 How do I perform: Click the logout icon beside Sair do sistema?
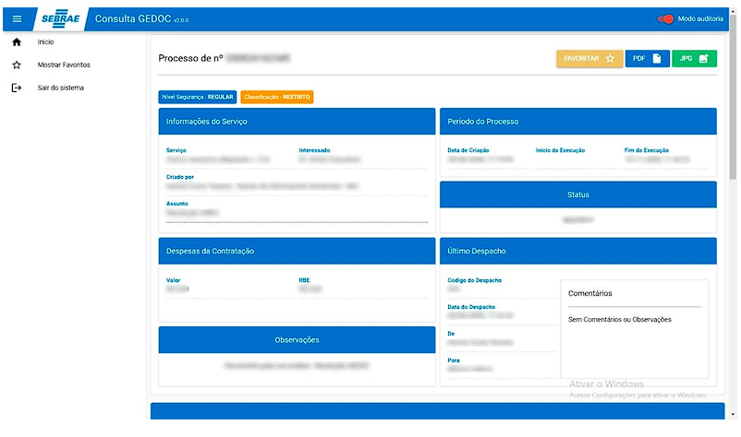coord(17,88)
